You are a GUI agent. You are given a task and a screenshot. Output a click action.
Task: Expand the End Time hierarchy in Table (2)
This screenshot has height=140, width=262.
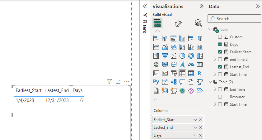[x=215, y=89]
